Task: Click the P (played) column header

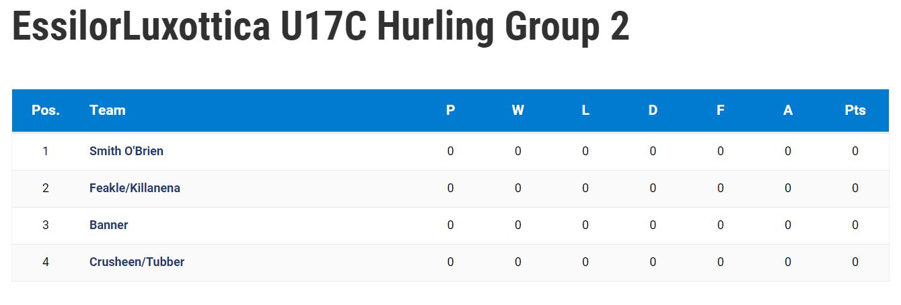Action: pyautogui.click(x=451, y=110)
